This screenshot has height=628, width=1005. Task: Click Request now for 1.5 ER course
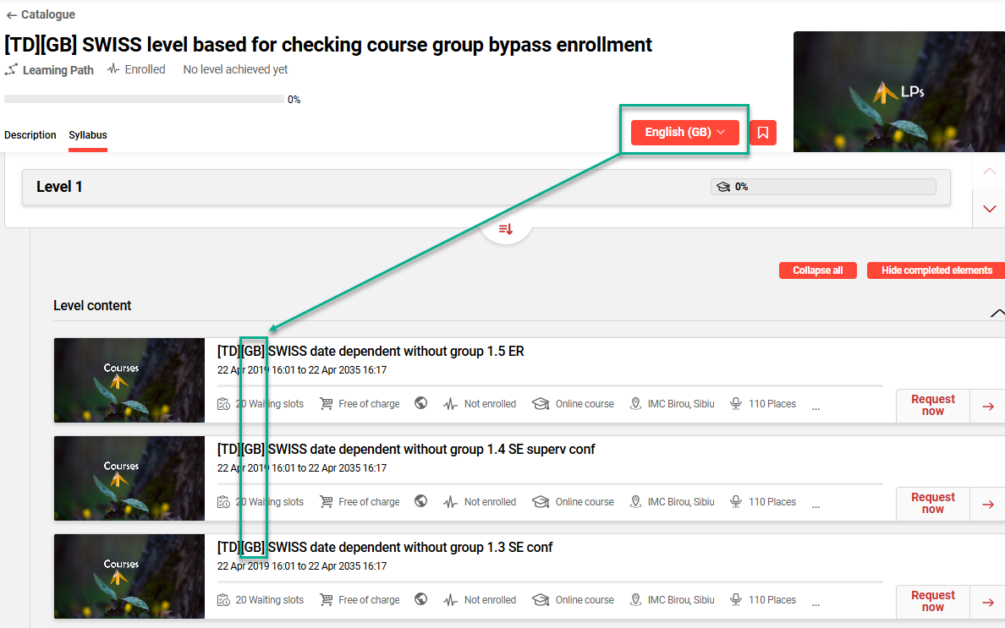932,406
